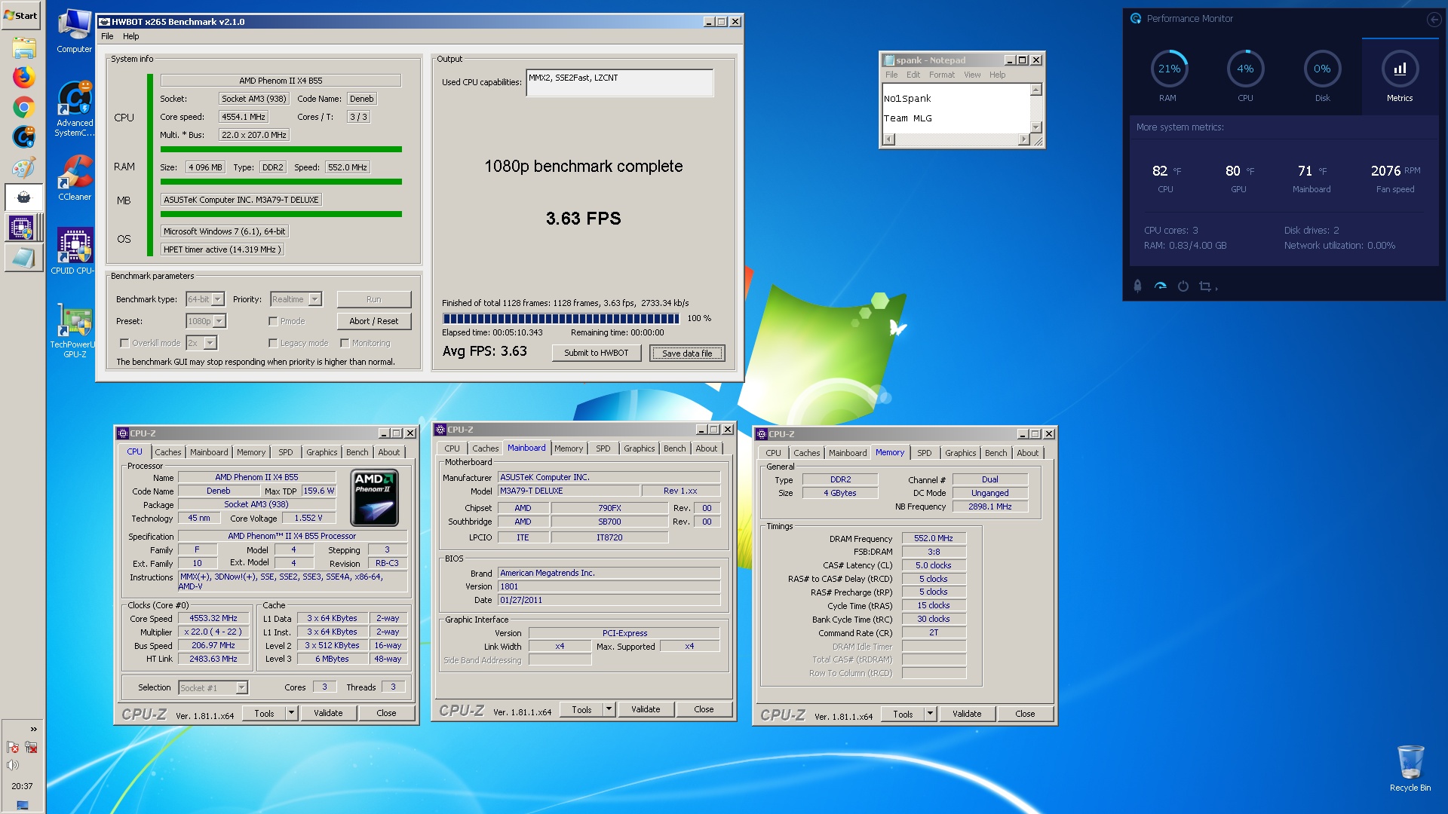
Task: Click Submit to HWBOT button
Action: [x=596, y=353]
